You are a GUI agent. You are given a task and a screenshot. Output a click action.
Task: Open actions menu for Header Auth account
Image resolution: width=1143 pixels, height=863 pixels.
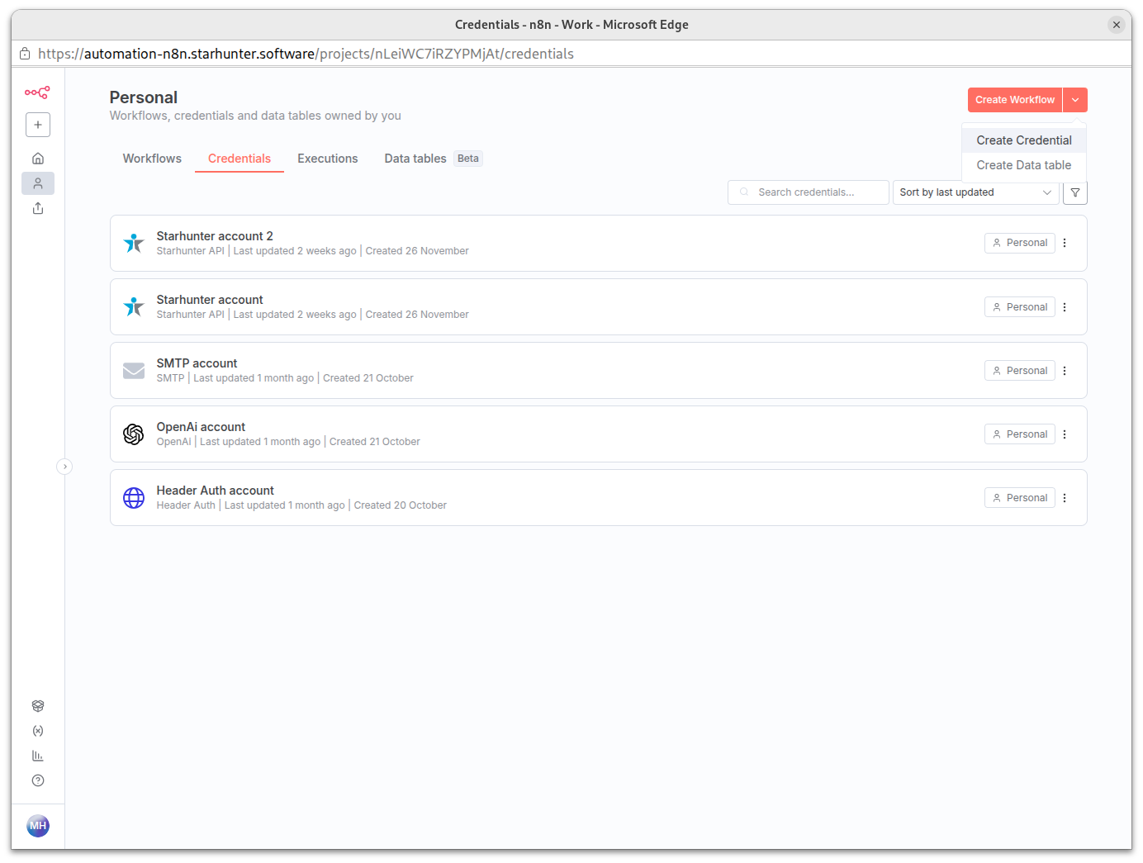click(1065, 498)
